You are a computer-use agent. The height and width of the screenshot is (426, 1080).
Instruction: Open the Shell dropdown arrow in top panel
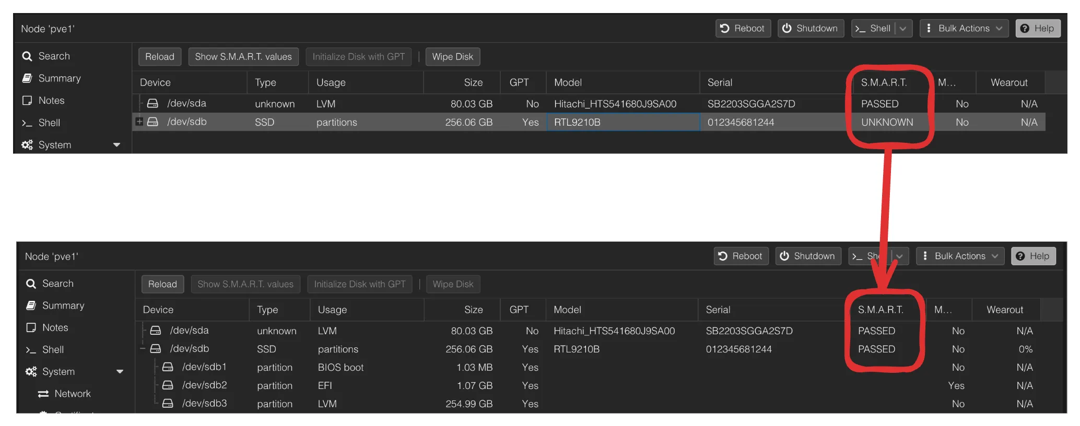(903, 28)
